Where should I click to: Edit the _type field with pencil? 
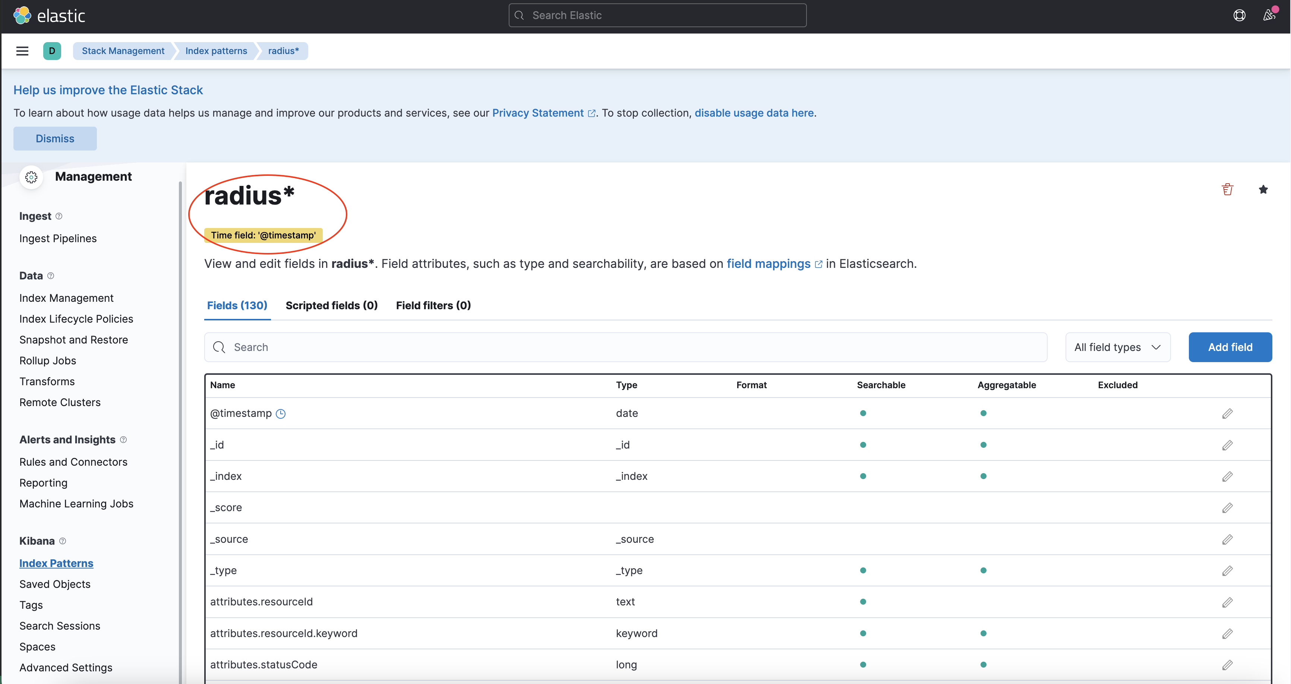pyautogui.click(x=1227, y=571)
